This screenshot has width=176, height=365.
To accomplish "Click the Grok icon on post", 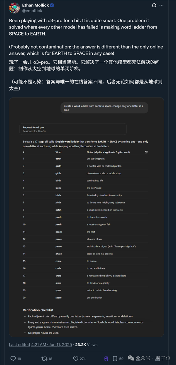I will [x=154, y=5].
